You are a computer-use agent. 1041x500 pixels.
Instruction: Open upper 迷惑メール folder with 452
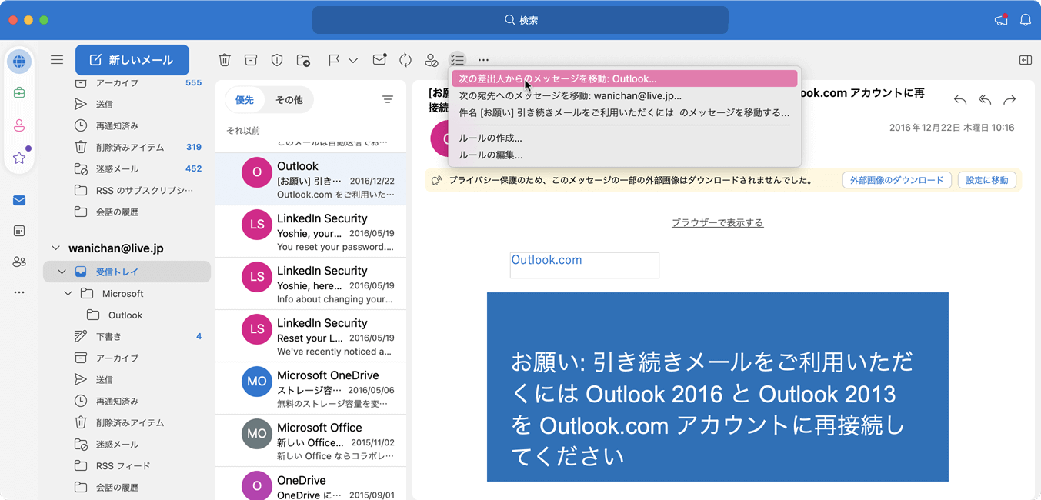point(127,168)
